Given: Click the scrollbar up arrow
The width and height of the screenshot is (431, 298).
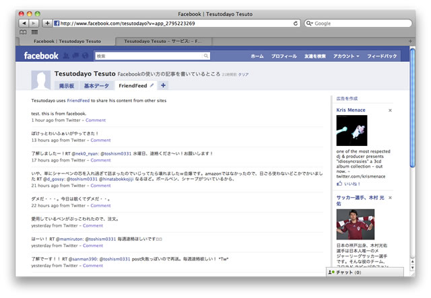Looking at the screenshot, I should click(412, 262).
